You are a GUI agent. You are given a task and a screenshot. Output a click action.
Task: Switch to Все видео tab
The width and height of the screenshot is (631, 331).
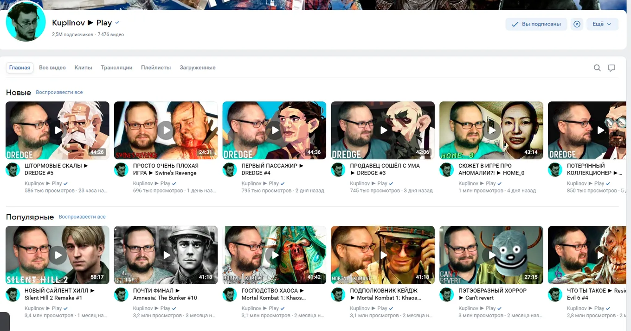52,68
